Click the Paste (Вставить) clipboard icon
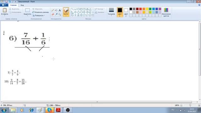Screen dimensions: 201x113 tap(5, 10)
